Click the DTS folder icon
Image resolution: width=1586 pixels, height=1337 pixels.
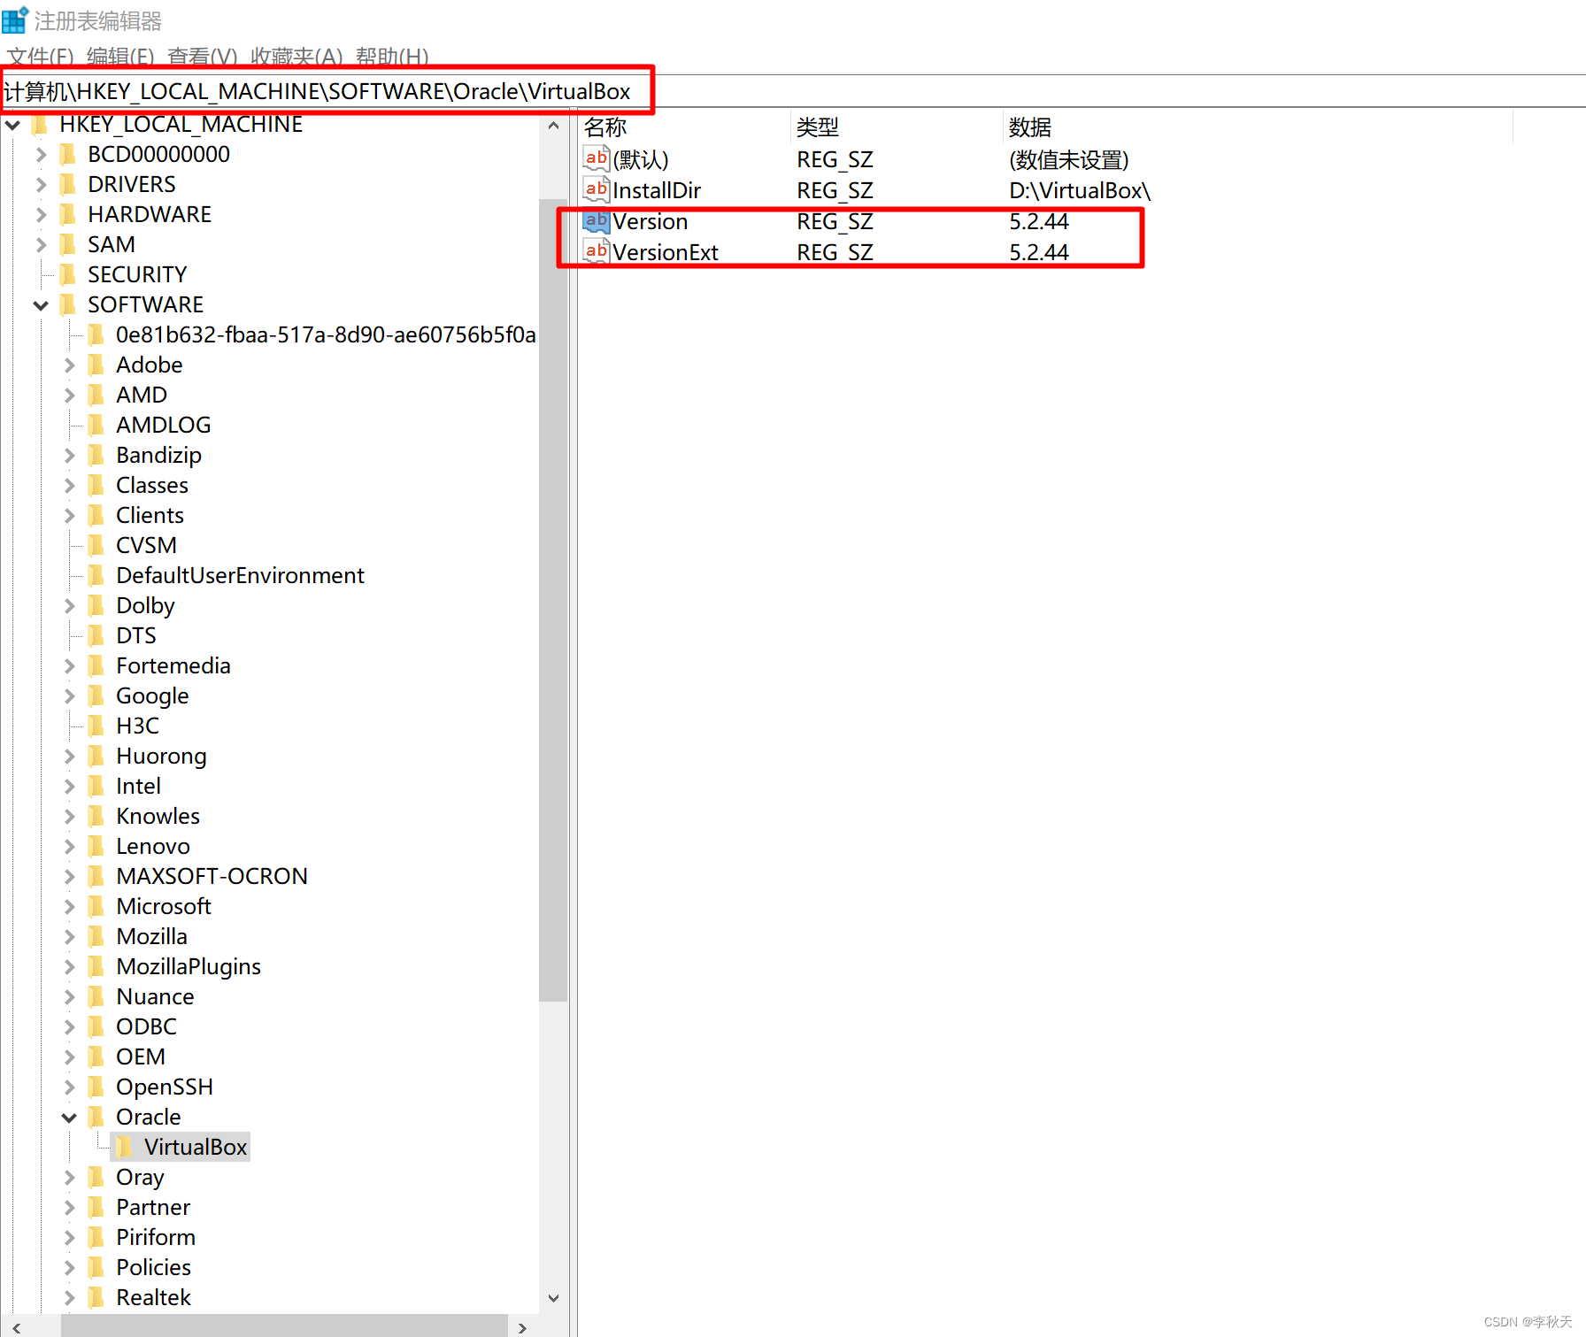(96, 636)
